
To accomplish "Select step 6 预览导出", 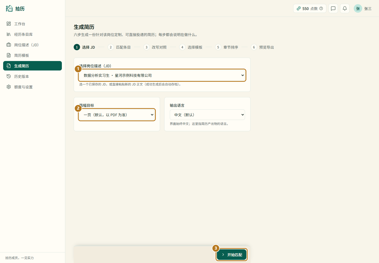I will pos(262,47).
